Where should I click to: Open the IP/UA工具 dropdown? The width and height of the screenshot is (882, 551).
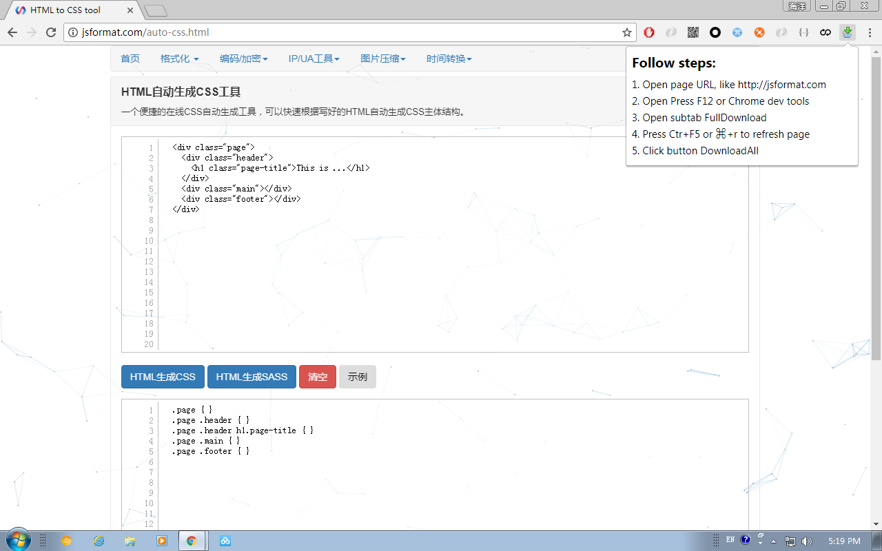[x=314, y=59]
